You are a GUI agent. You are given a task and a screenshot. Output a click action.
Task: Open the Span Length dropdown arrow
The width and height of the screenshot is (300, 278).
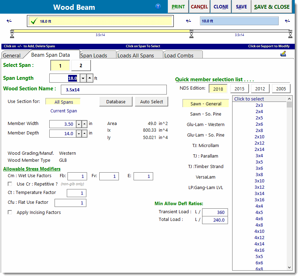83,78
